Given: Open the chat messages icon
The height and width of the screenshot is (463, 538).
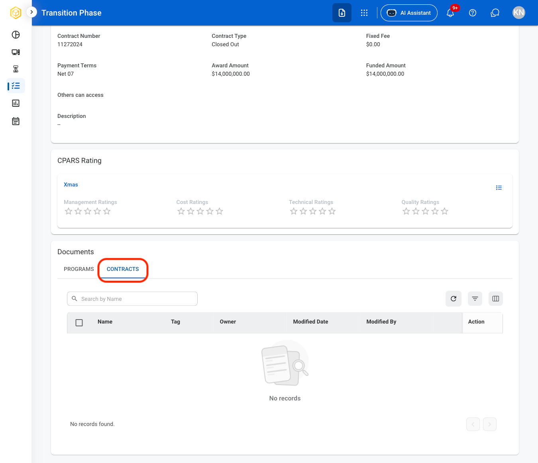Looking at the screenshot, I should [x=495, y=13].
